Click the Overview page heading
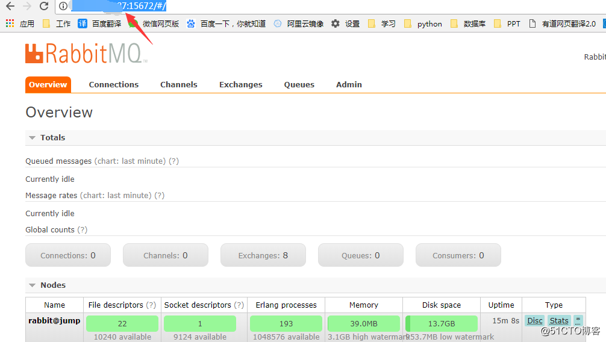This screenshot has height=342, width=606. click(x=59, y=113)
